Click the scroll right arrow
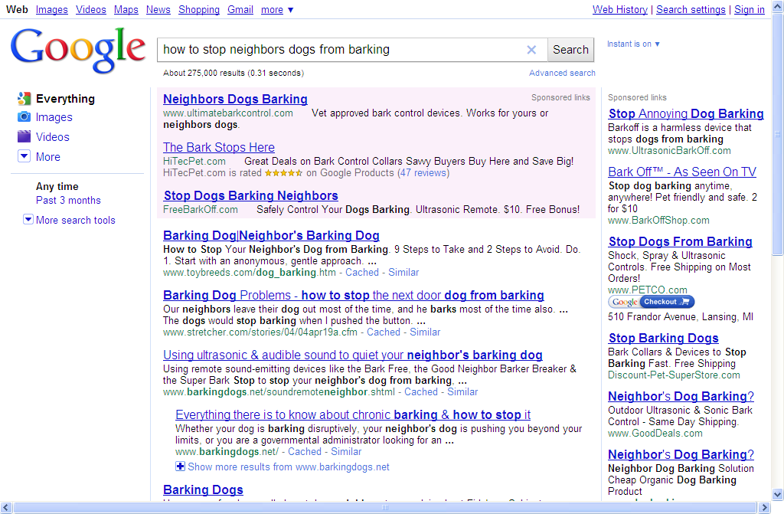The image size is (784, 514). [764, 508]
